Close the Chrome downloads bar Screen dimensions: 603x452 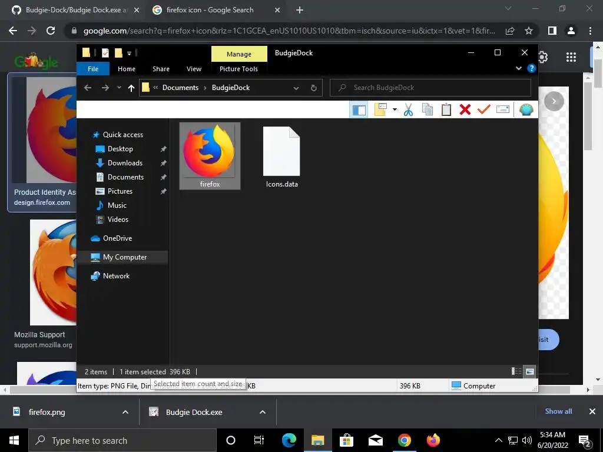click(592, 411)
